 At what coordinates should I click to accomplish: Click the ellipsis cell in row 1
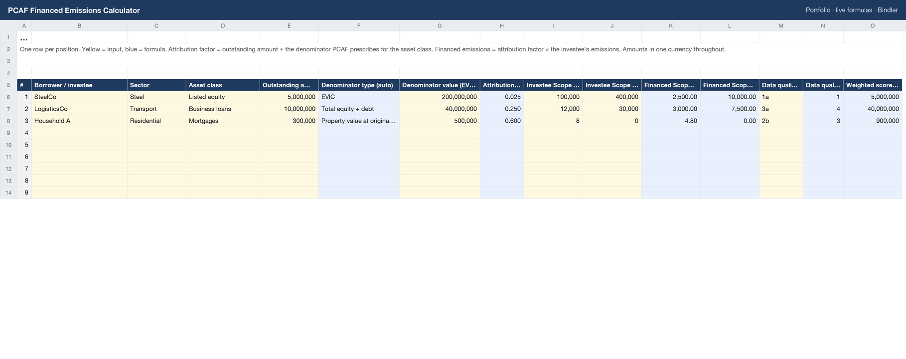click(x=24, y=37)
